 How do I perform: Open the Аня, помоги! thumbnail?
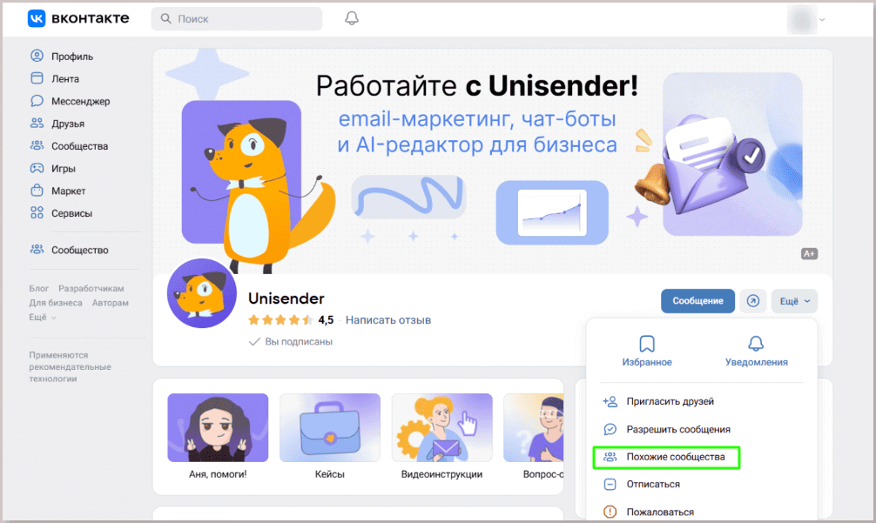click(x=218, y=427)
